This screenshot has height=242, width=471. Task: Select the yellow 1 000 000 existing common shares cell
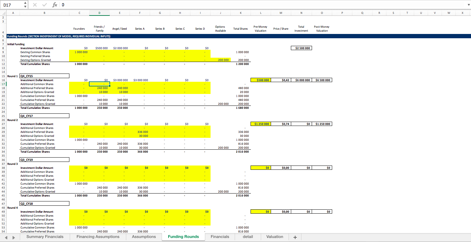[x=79, y=52]
